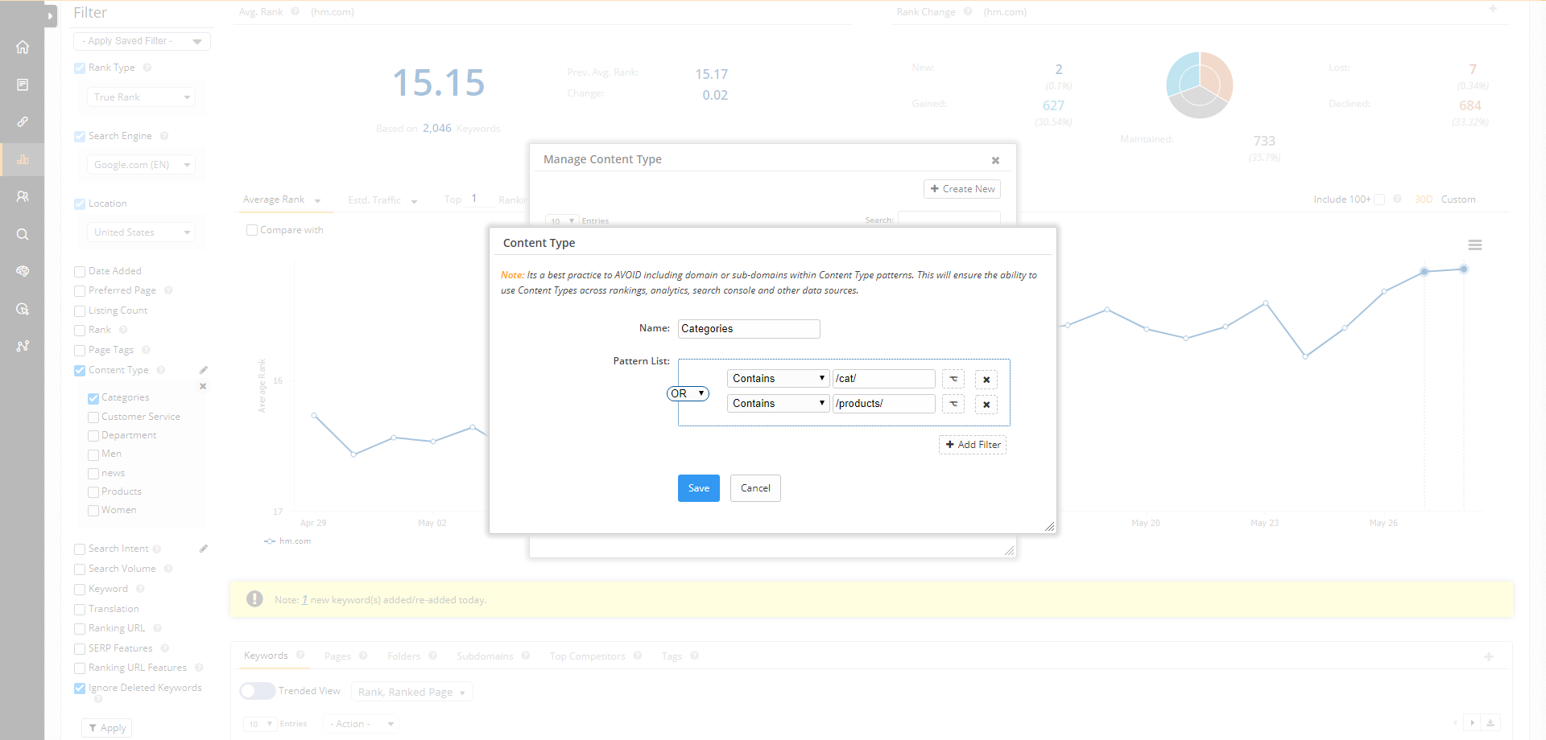Select the Custom date range link
Viewport: 1546px width, 740px height.
point(1458,199)
